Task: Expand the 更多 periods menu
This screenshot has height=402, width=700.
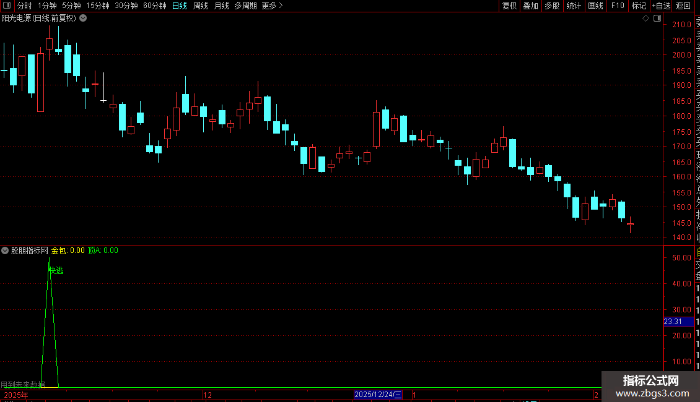Action: pyautogui.click(x=273, y=6)
